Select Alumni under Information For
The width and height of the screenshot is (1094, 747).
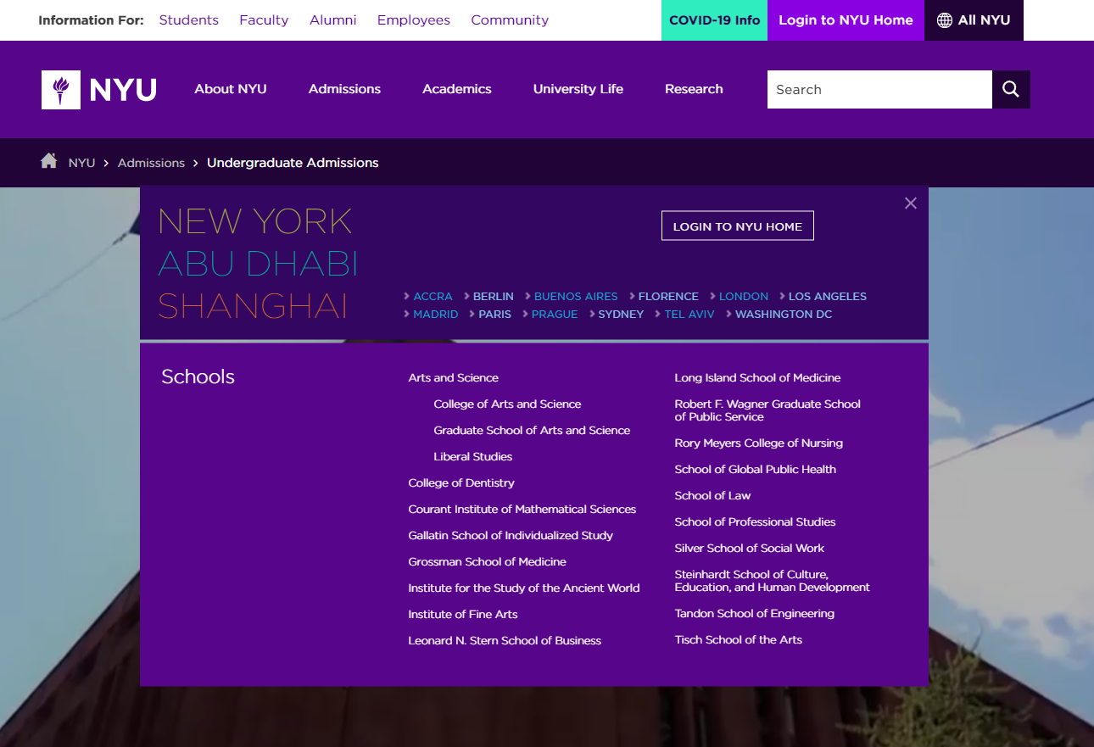[x=333, y=20]
